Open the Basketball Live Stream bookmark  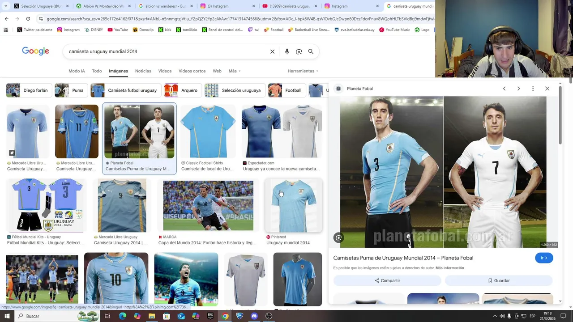pyautogui.click(x=308, y=30)
